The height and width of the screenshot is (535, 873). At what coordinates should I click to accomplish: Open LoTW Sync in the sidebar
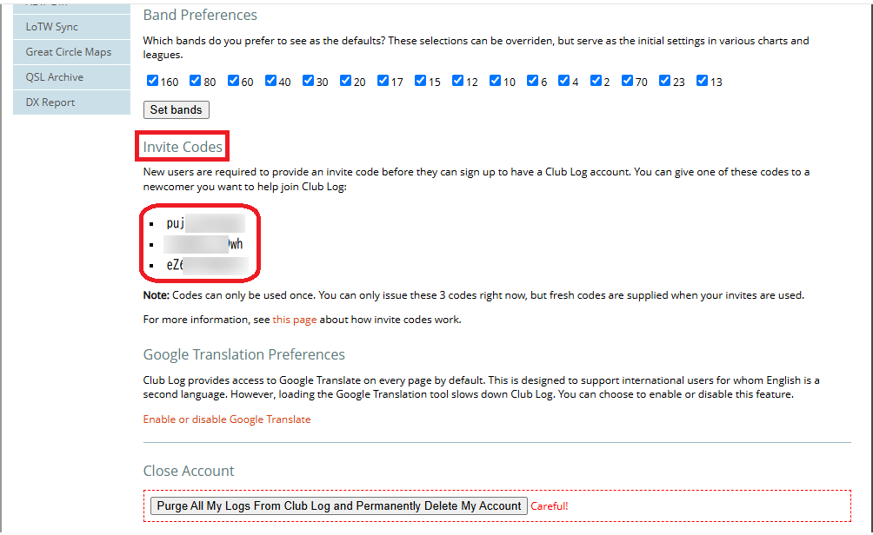(x=71, y=27)
